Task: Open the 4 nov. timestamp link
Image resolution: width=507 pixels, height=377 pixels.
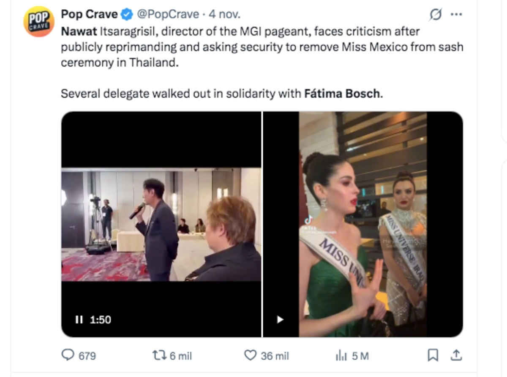Action: [225, 14]
